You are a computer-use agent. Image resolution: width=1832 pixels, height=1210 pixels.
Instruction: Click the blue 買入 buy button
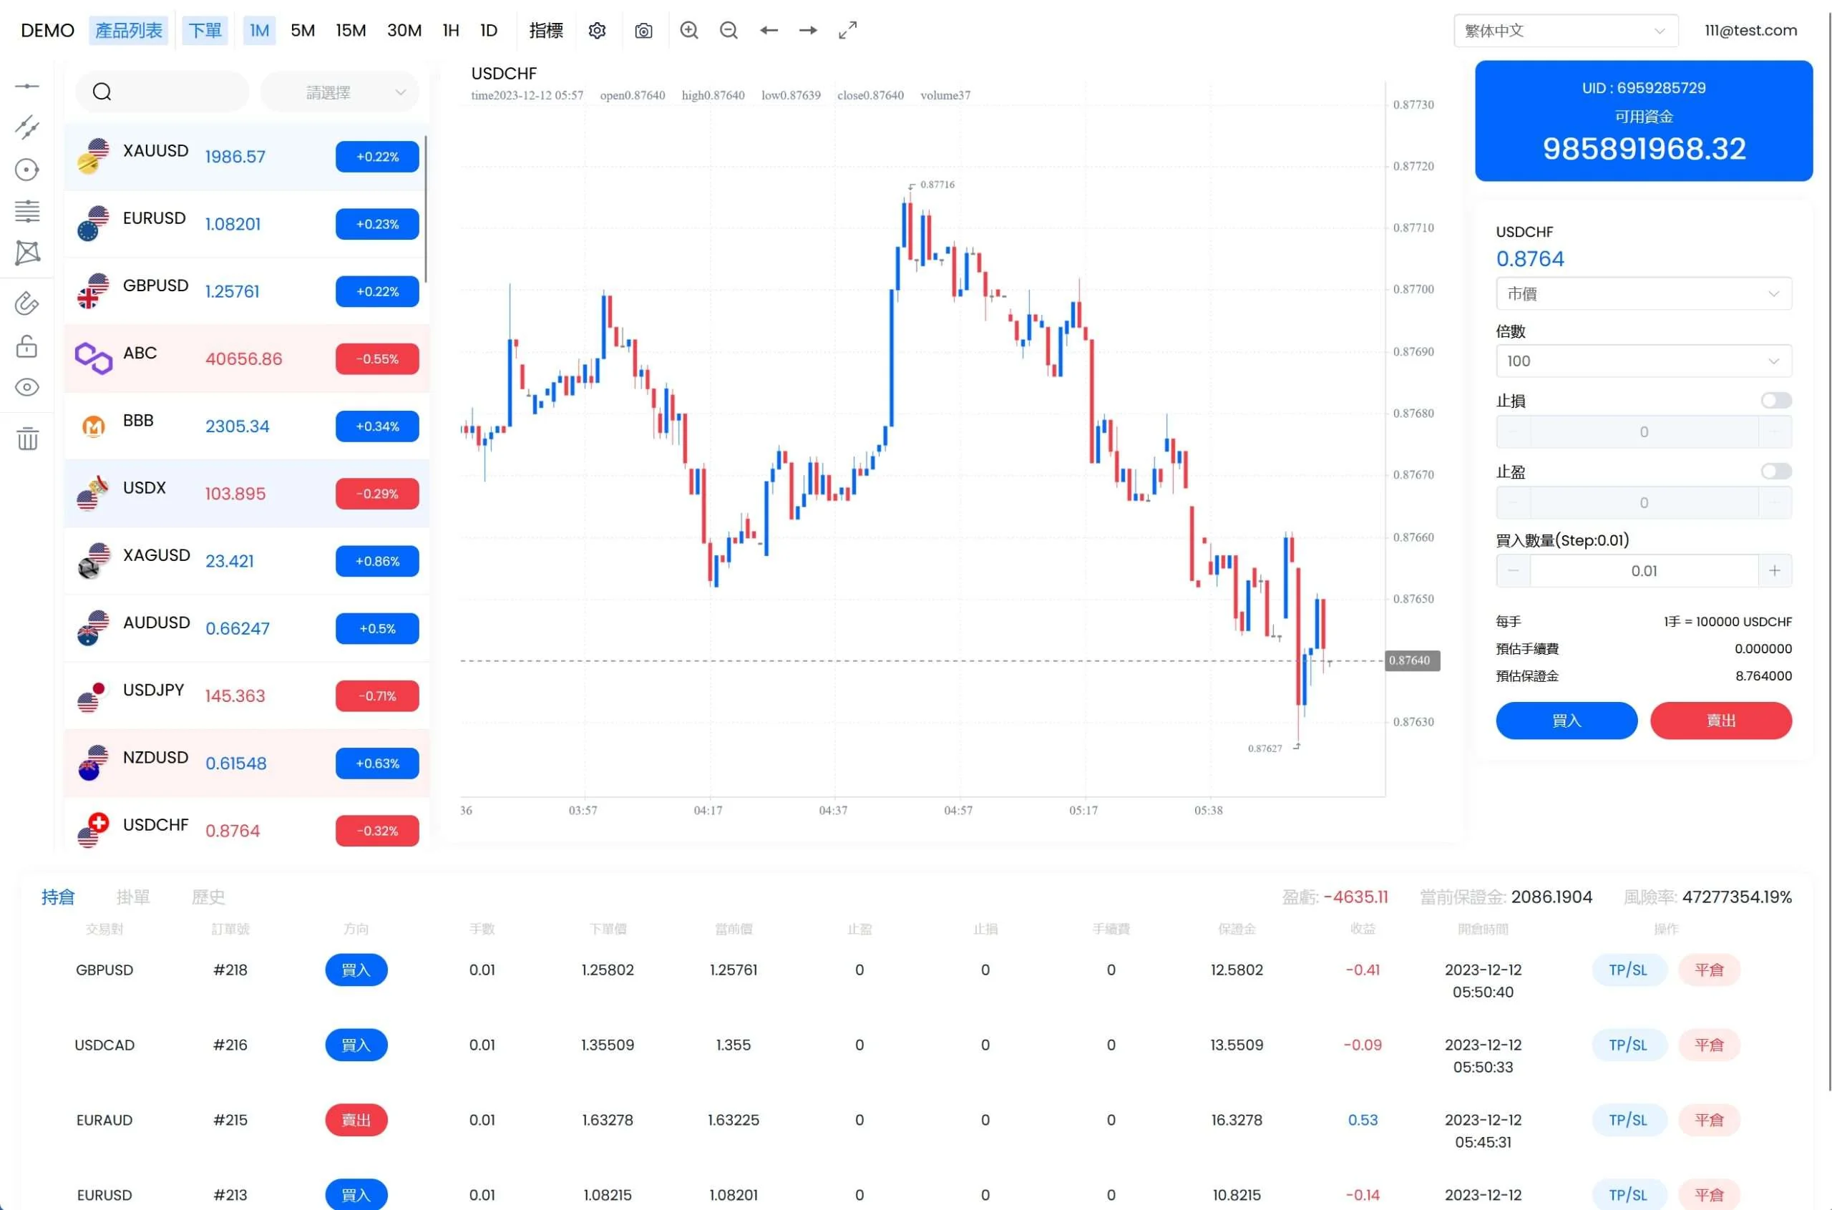[x=1566, y=721]
